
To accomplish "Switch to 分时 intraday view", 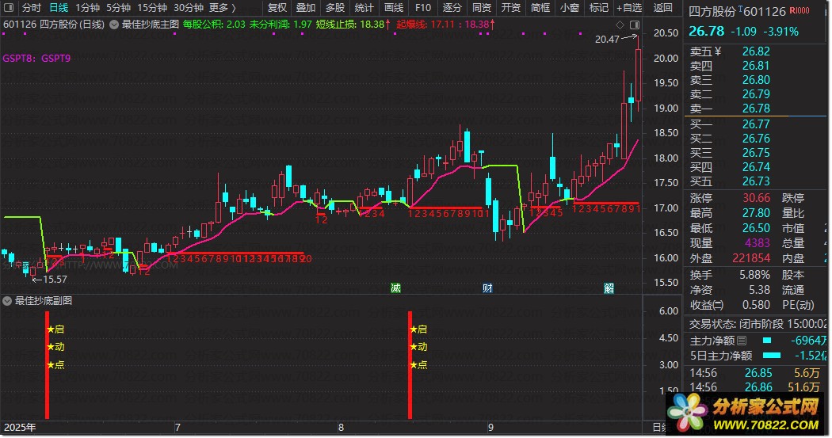I will tap(32, 7).
